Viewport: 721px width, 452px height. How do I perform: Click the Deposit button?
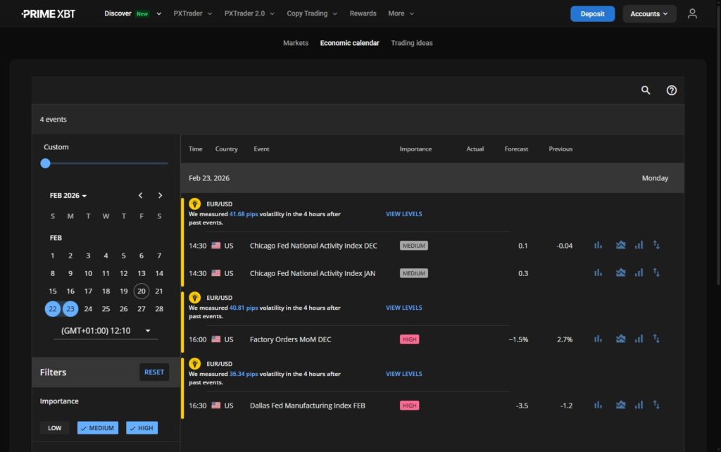click(x=592, y=13)
